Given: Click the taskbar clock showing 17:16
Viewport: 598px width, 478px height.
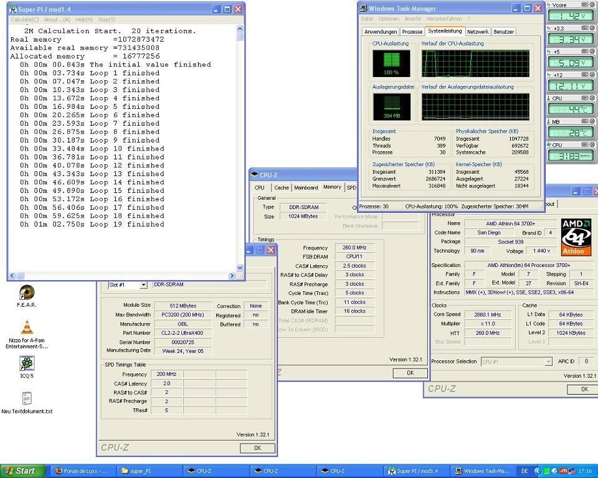Looking at the screenshot, I should 585,471.
